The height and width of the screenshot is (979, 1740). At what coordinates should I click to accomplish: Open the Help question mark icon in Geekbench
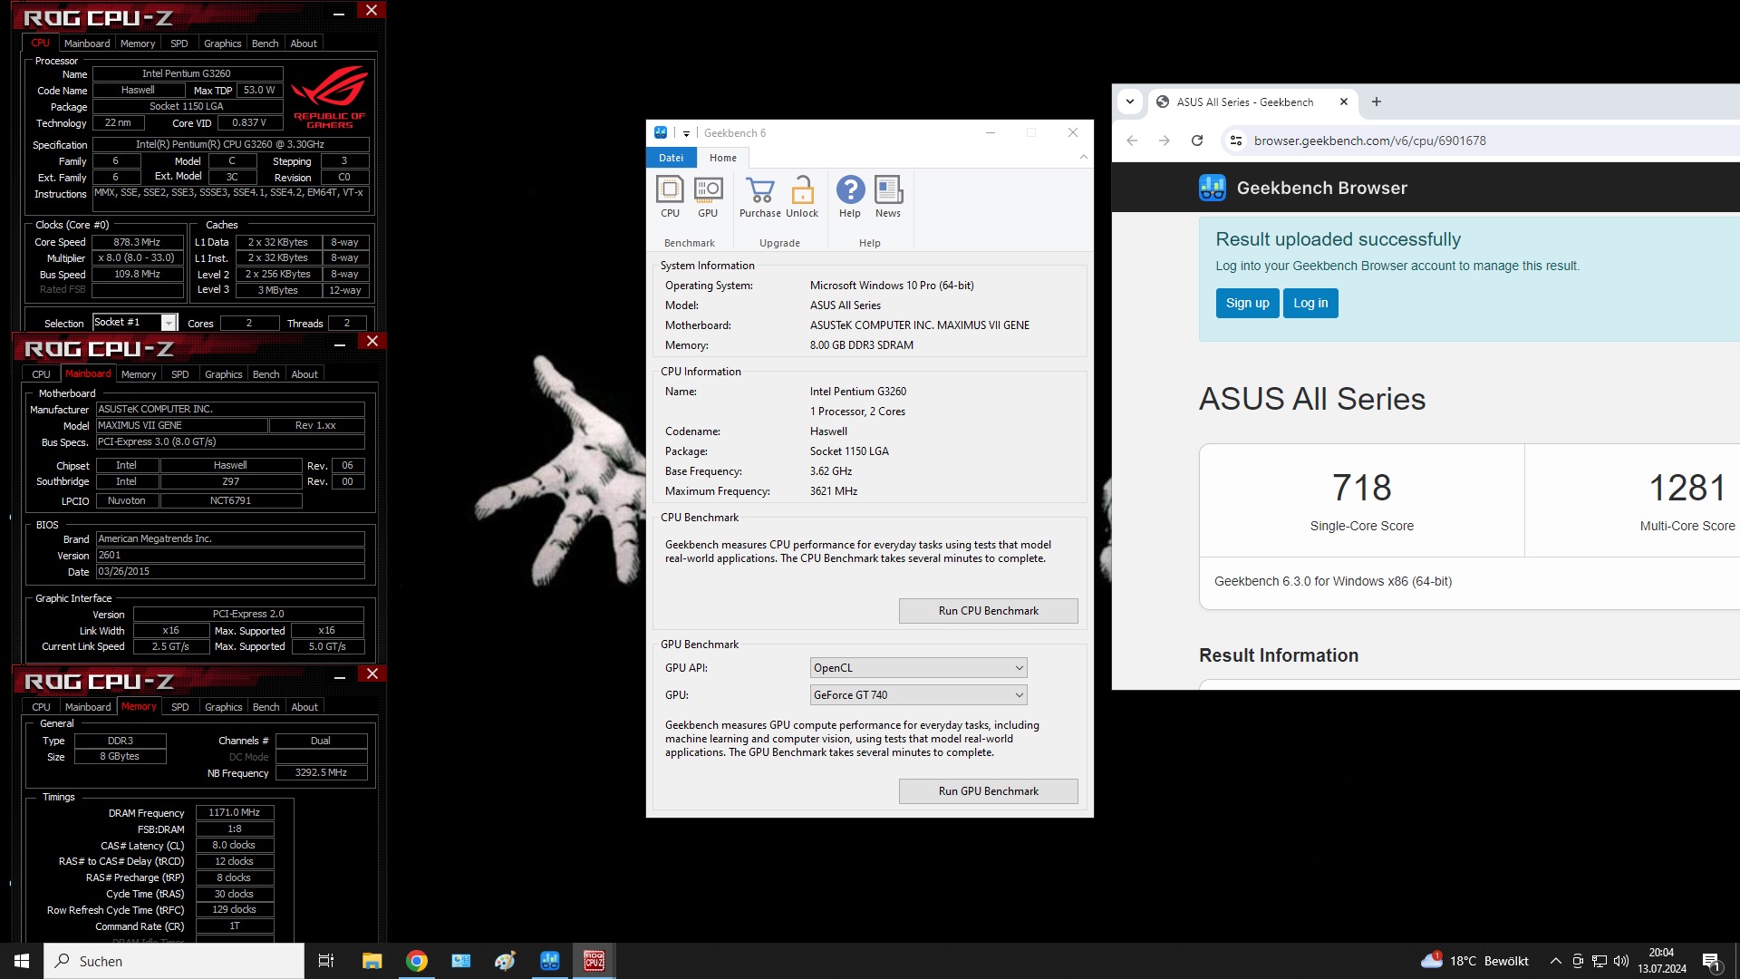(850, 198)
